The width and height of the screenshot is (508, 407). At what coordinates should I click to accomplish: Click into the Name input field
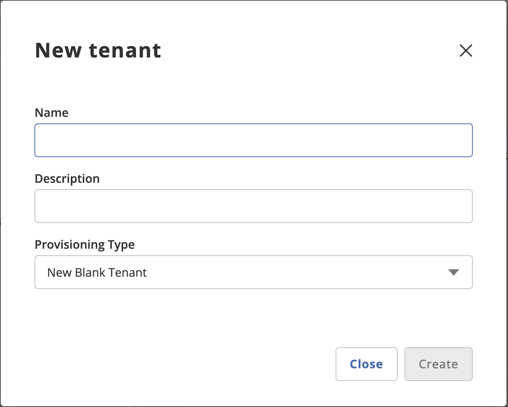pos(253,140)
